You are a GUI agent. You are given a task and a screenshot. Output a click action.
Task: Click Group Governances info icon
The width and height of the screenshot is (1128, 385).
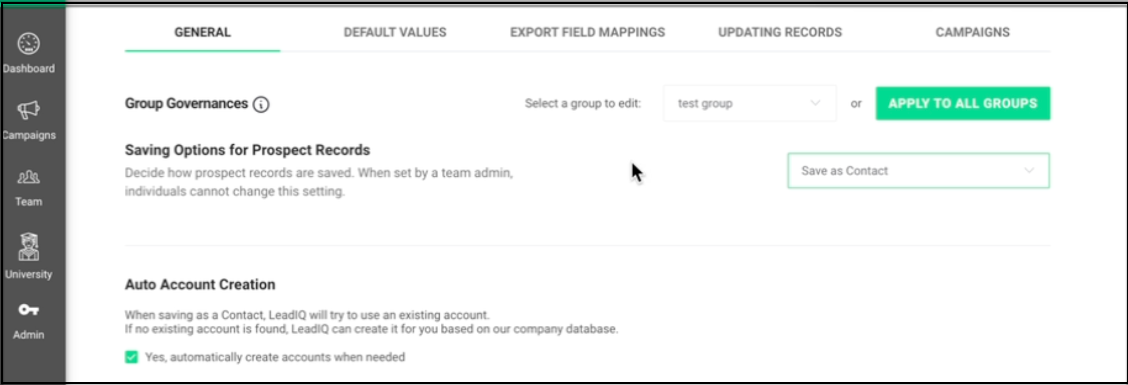coord(261,104)
